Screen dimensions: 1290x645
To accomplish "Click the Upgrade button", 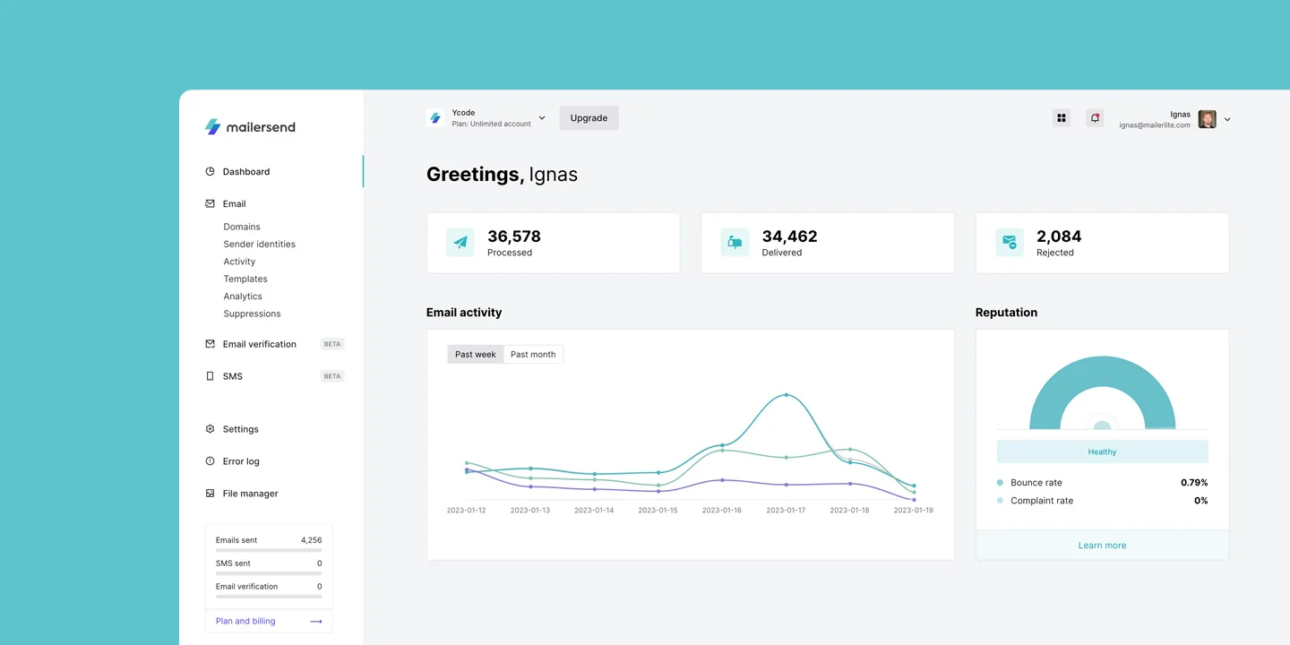I will tap(589, 118).
